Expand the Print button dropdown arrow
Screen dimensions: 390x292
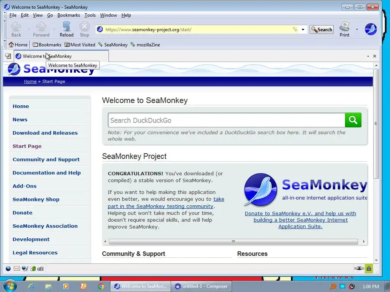point(357,29)
